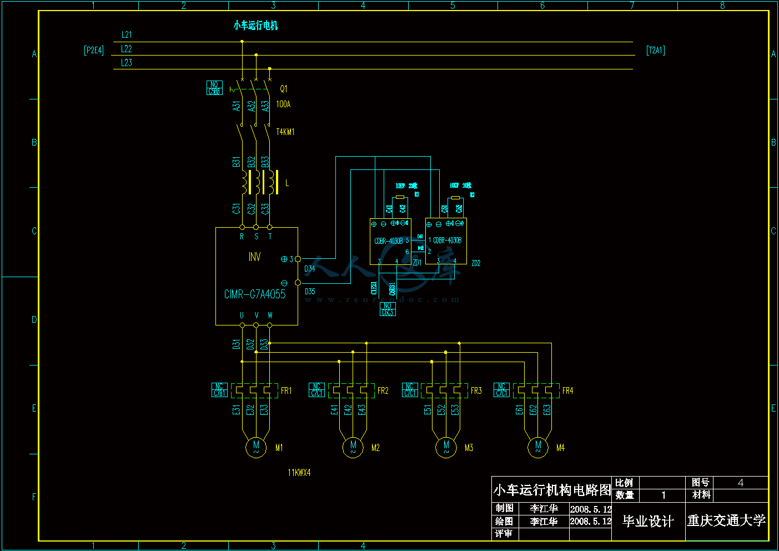Click the B33 wire number
Screen dimensions: 779x551
click(265, 162)
